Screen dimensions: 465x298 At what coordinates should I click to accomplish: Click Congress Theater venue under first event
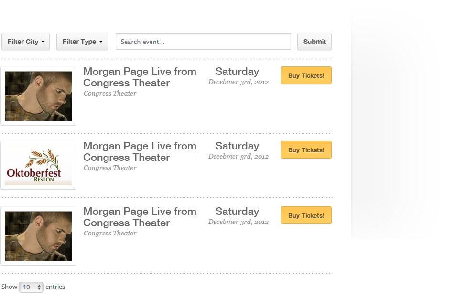[110, 93]
